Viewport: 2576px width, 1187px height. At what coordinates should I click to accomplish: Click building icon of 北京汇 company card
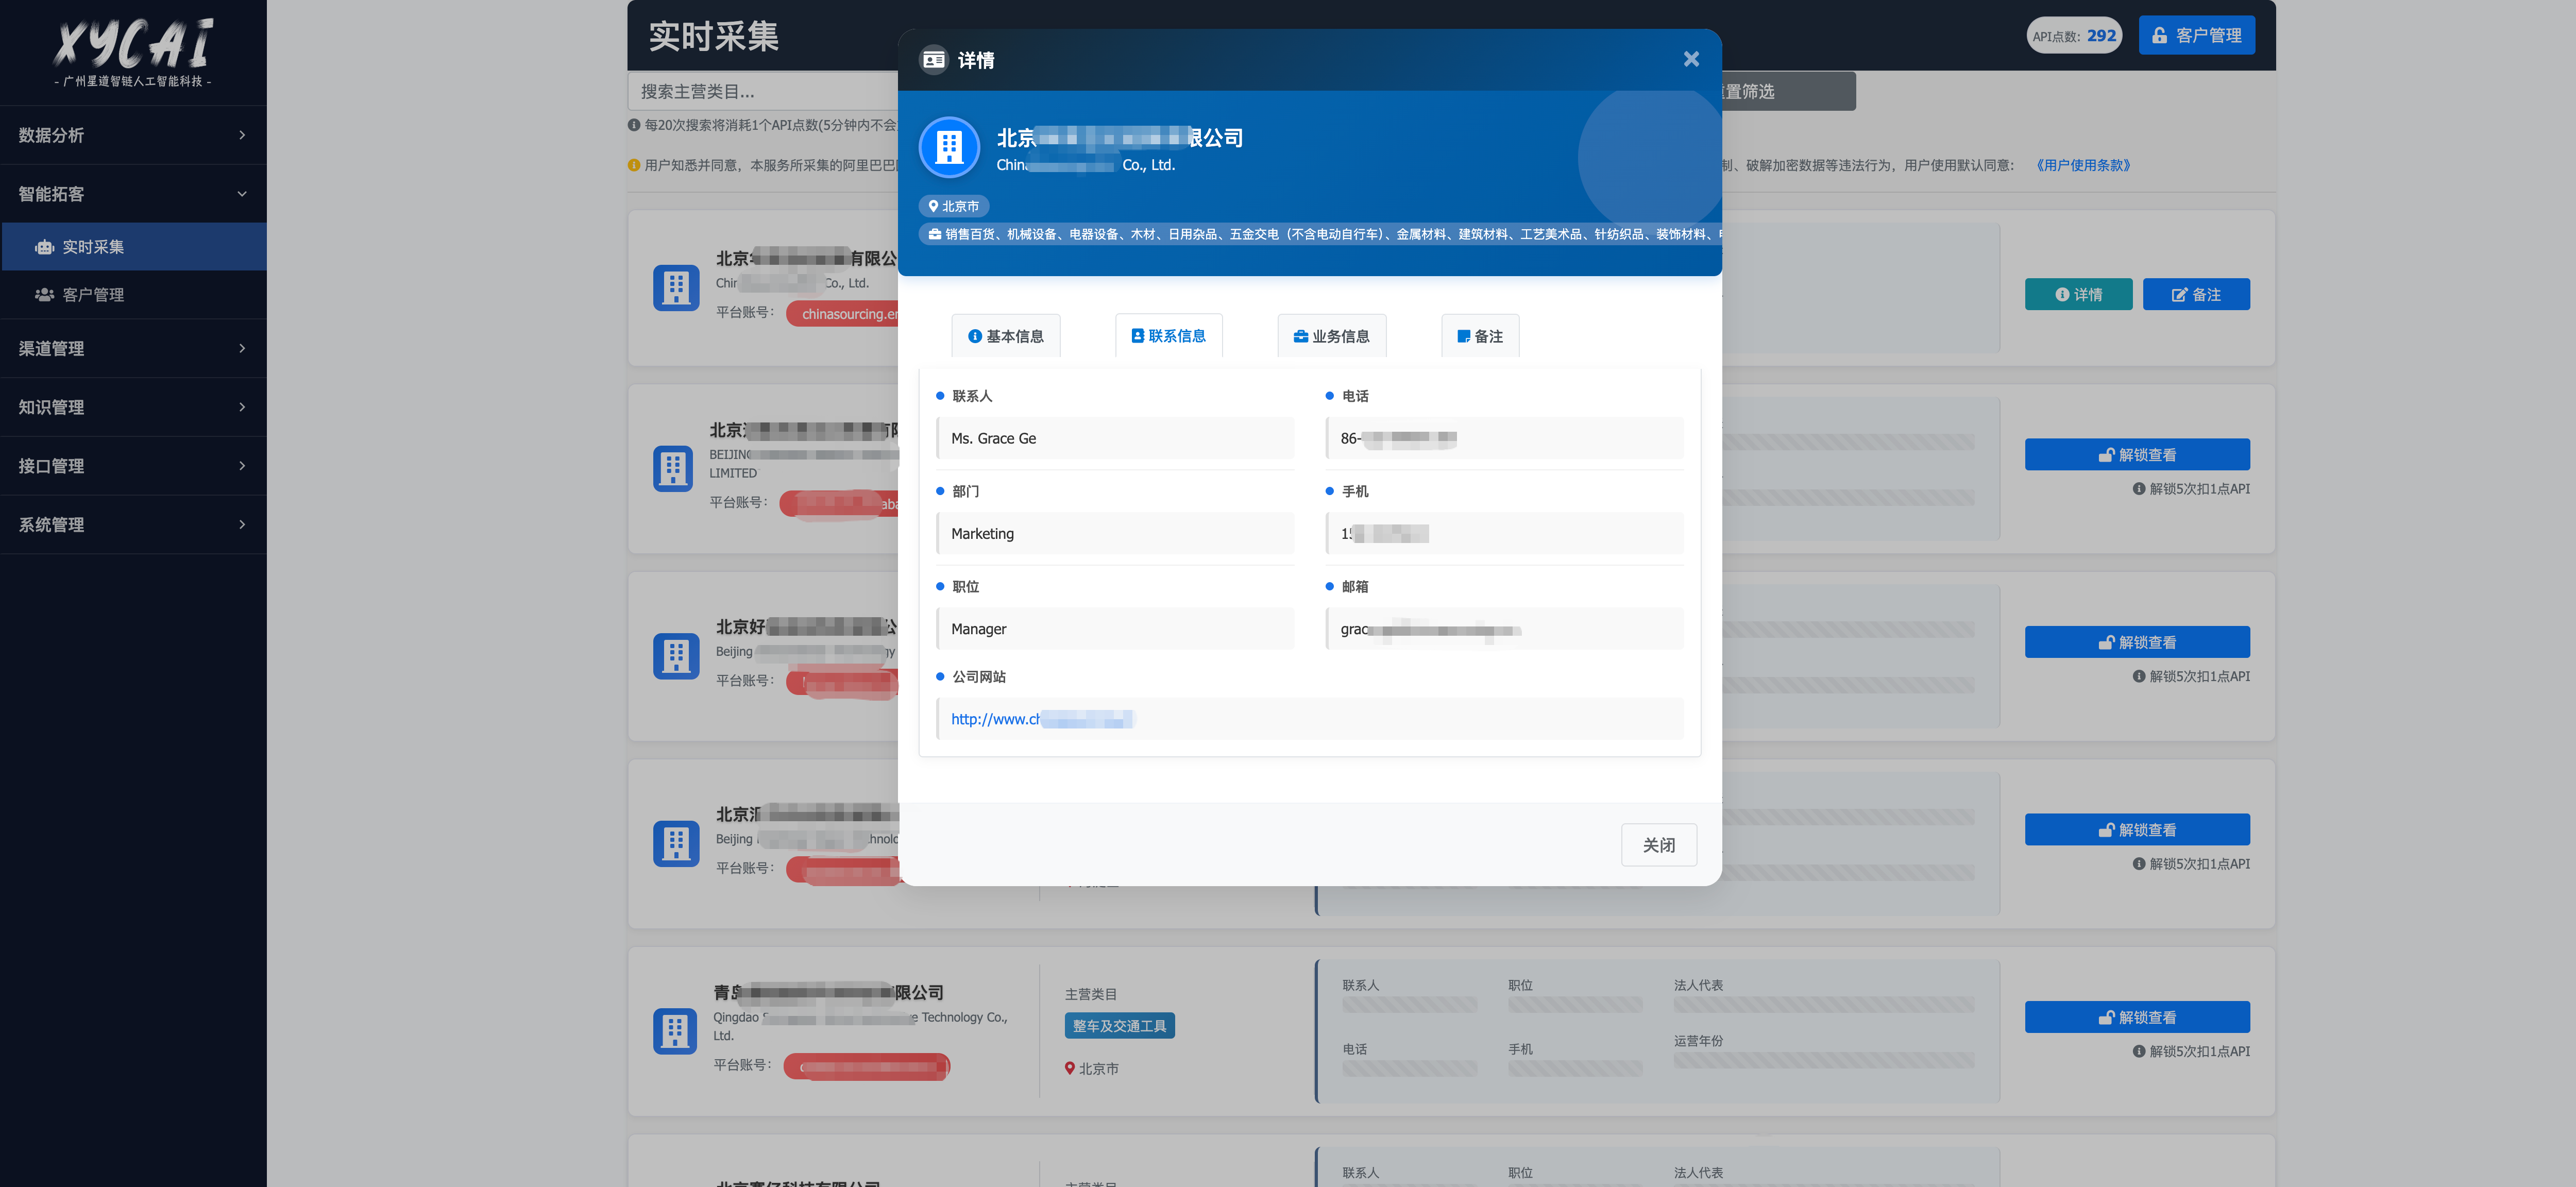(676, 843)
